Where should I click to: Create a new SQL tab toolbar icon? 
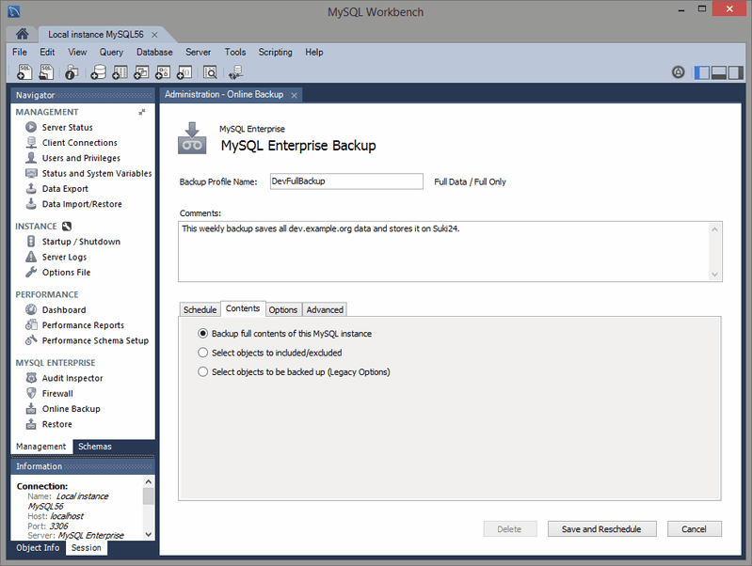[24, 71]
